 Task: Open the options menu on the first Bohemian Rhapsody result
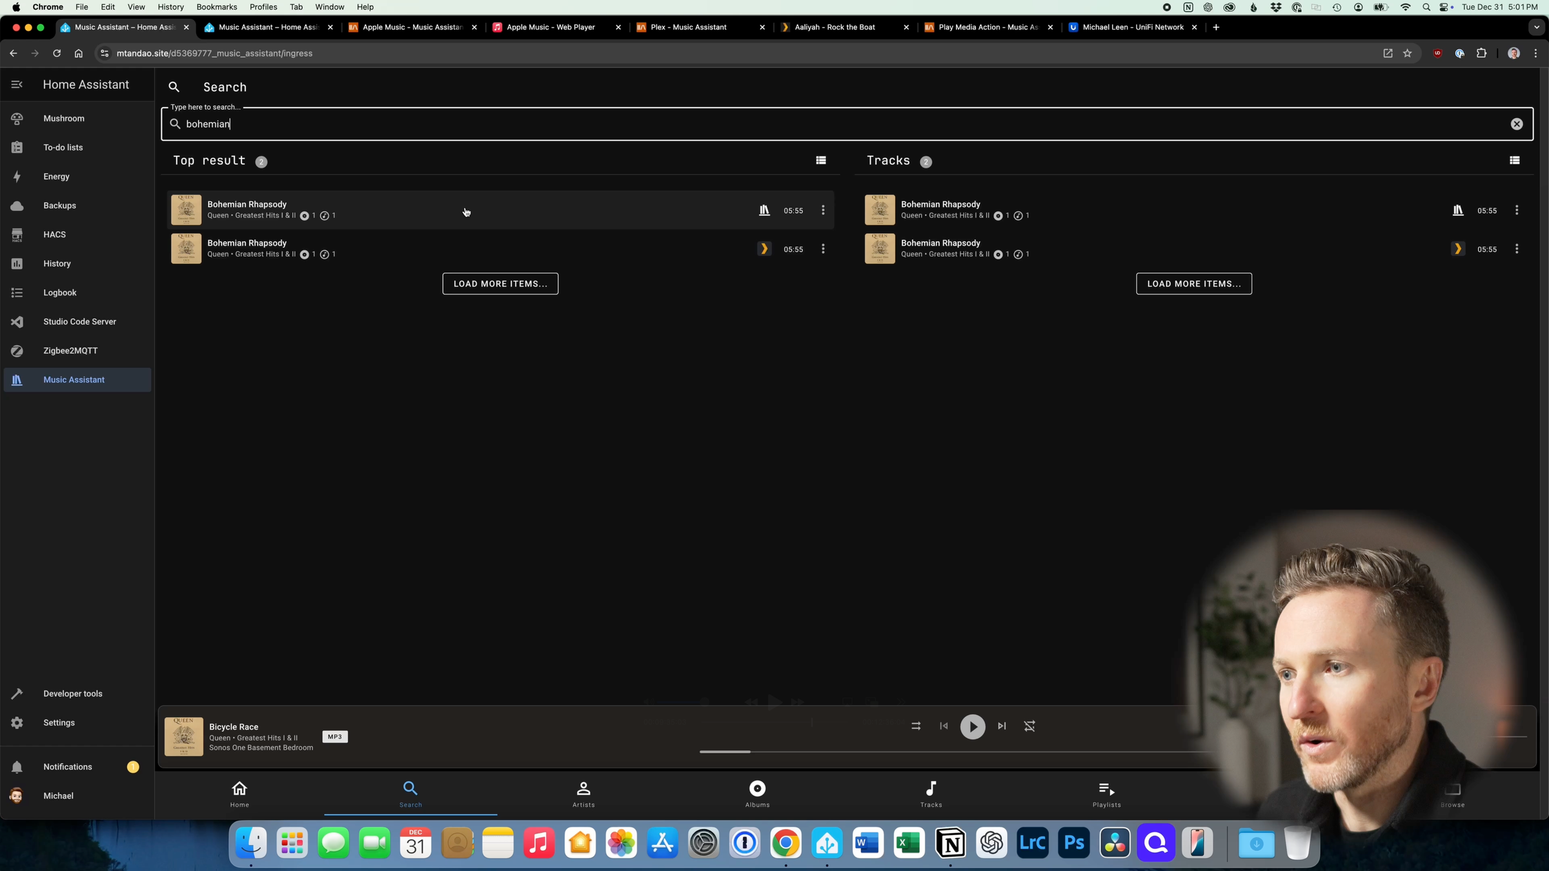(823, 210)
